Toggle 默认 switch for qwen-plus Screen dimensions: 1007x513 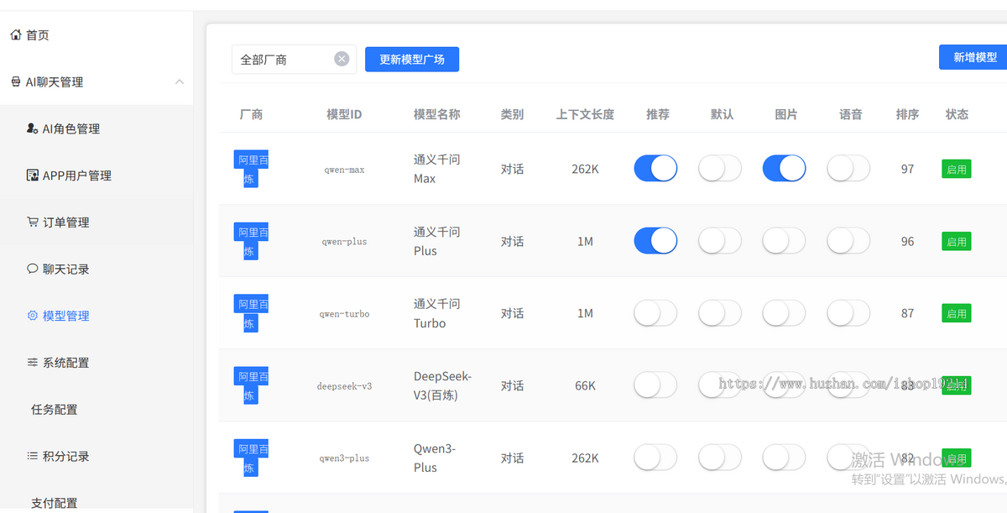point(720,241)
